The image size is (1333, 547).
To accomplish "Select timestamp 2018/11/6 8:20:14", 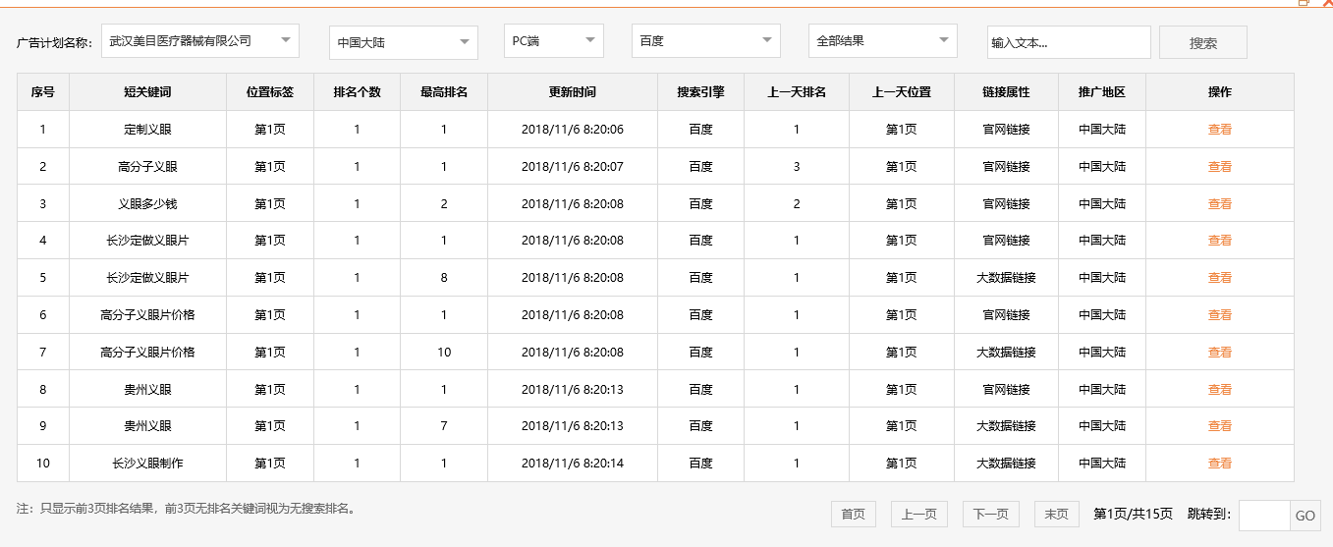I will point(573,464).
